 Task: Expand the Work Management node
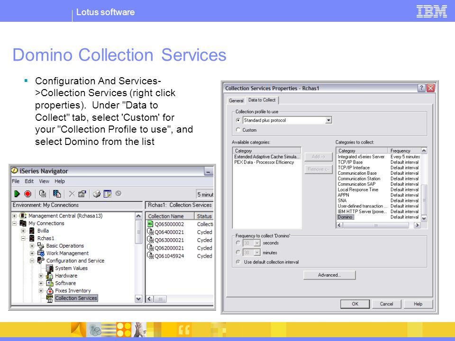32,253
